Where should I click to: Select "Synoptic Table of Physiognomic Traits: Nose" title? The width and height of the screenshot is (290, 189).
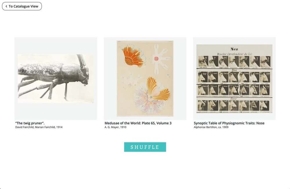[229, 123]
